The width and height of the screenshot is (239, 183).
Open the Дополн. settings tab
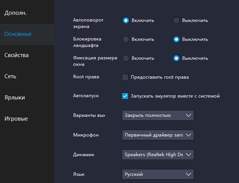(15, 13)
